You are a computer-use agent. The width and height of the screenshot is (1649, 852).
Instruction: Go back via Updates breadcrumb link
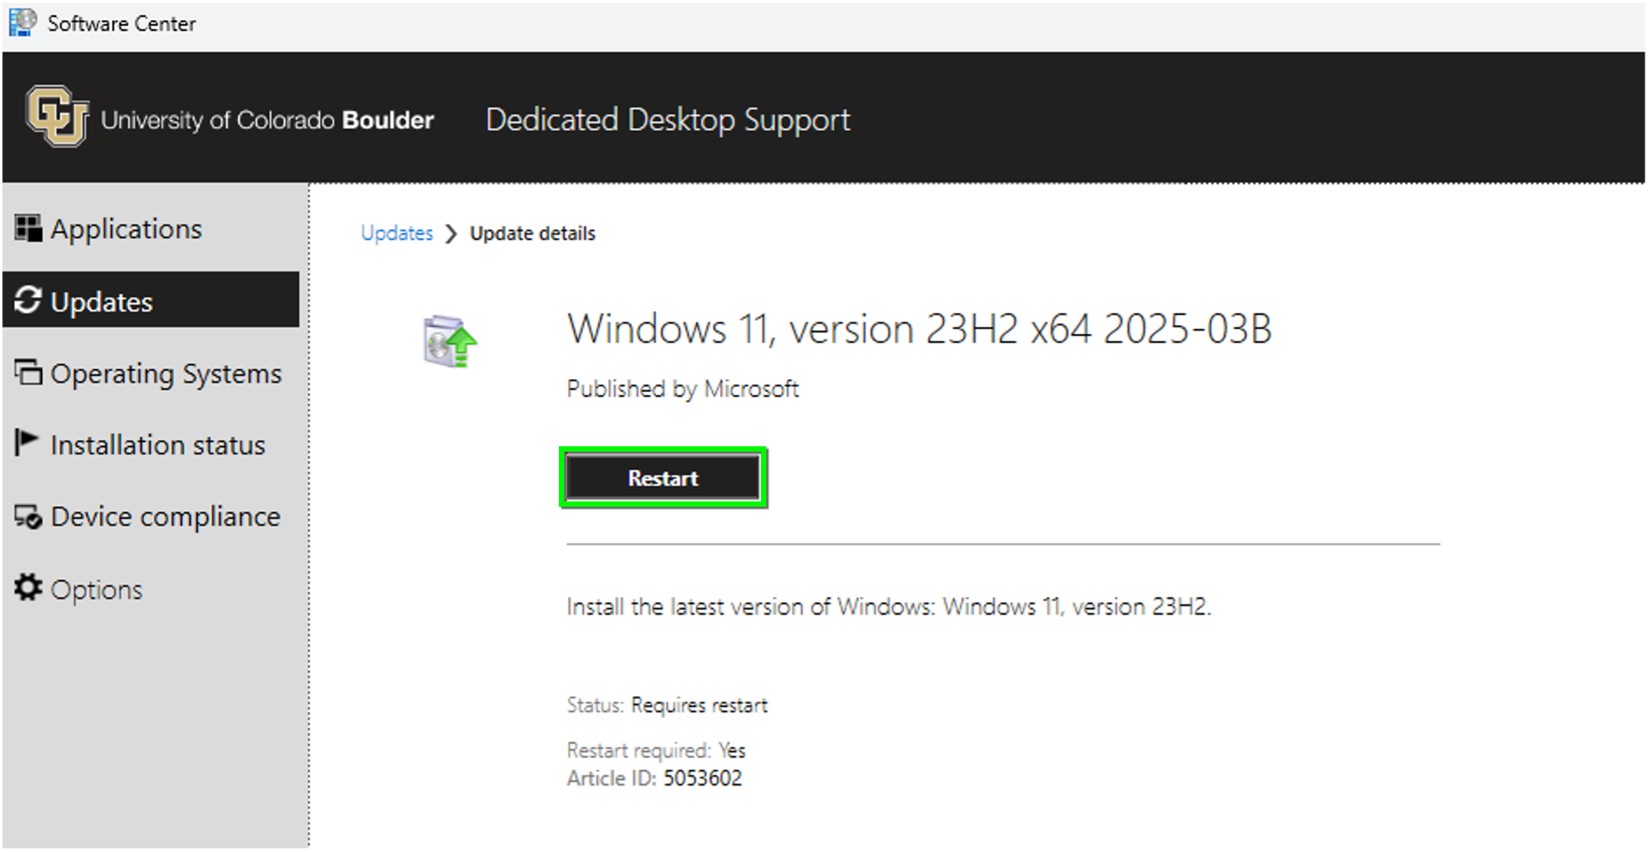(x=397, y=233)
